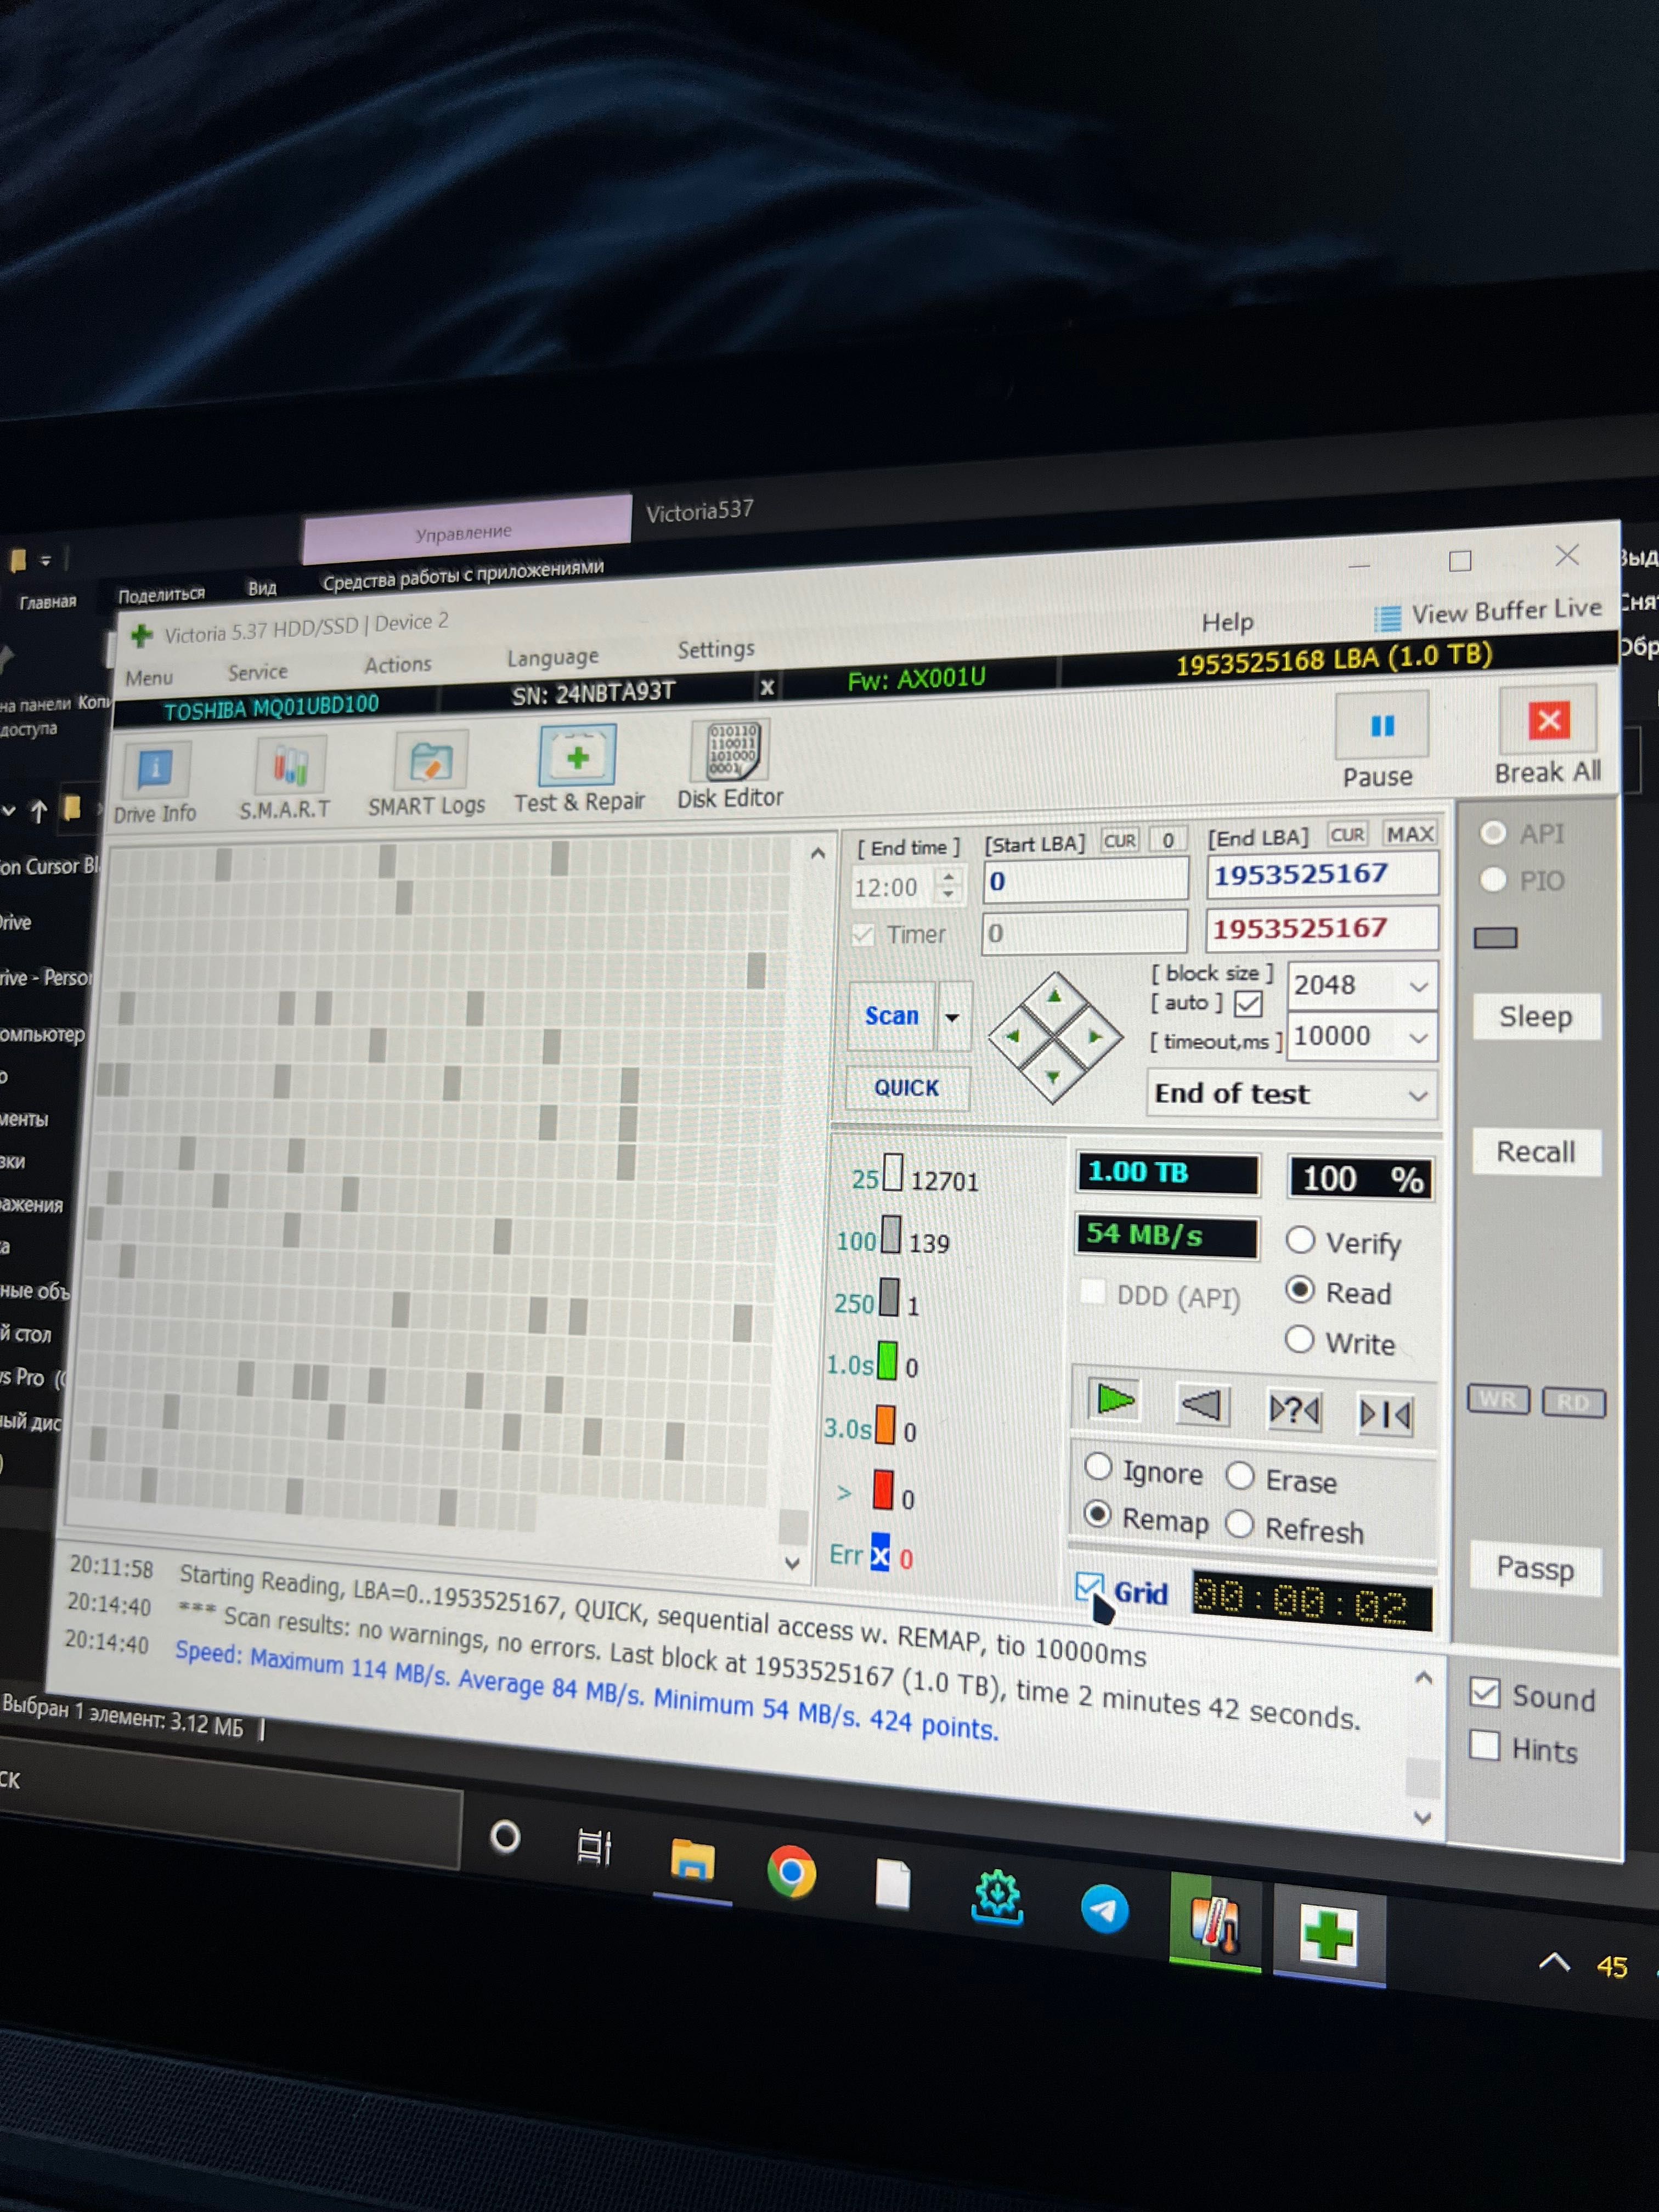Open the block size 2048 dropdown

click(x=1417, y=987)
